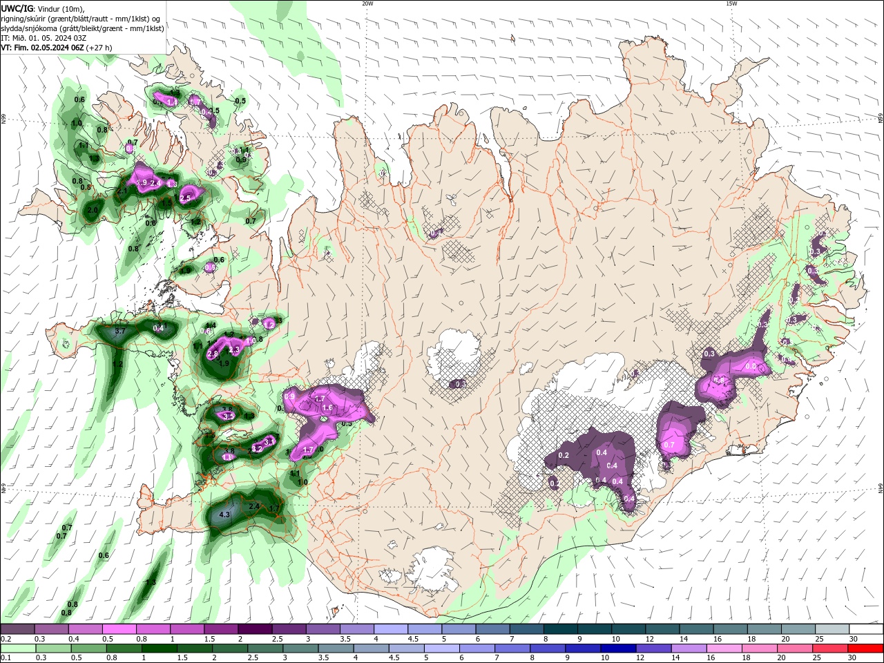Choose grey-green swatch between 3 and 3.5 in rain legend

point(300,648)
